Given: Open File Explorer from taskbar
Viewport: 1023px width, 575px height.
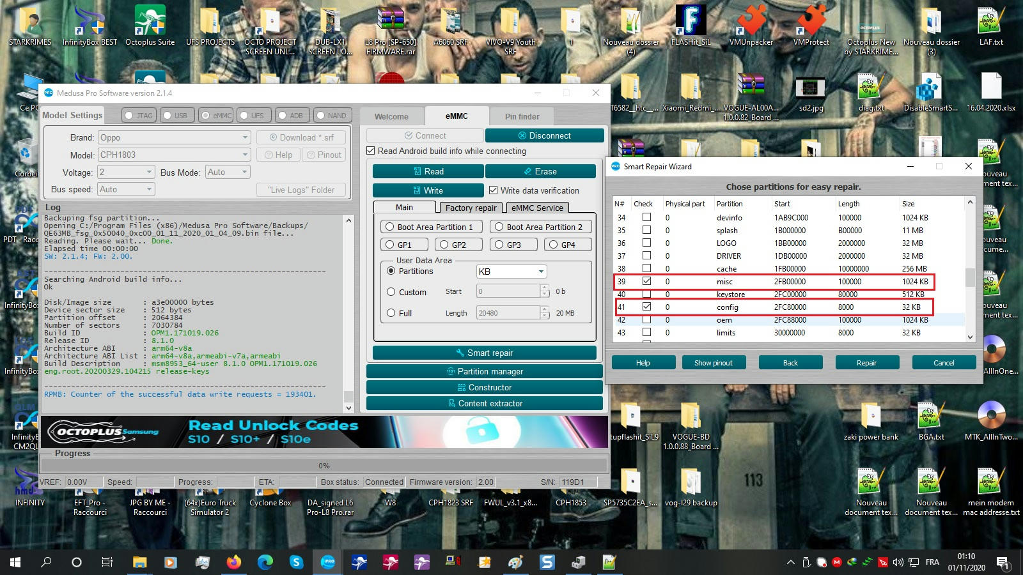Looking at the screenshot, I should 139,562.
